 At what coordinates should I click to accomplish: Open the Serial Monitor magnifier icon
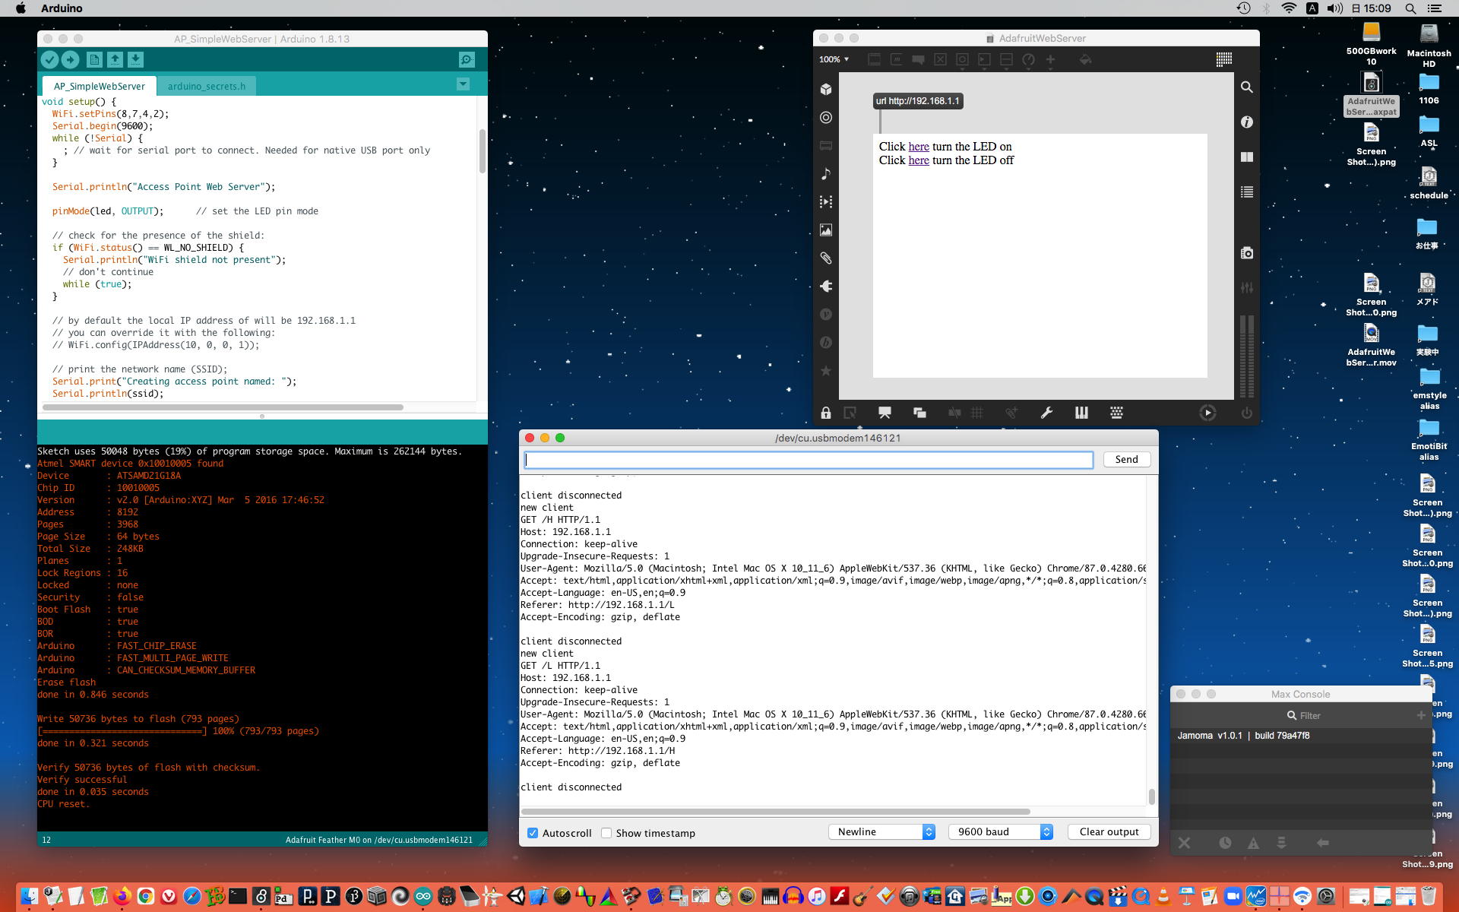(x=467, y=59)
